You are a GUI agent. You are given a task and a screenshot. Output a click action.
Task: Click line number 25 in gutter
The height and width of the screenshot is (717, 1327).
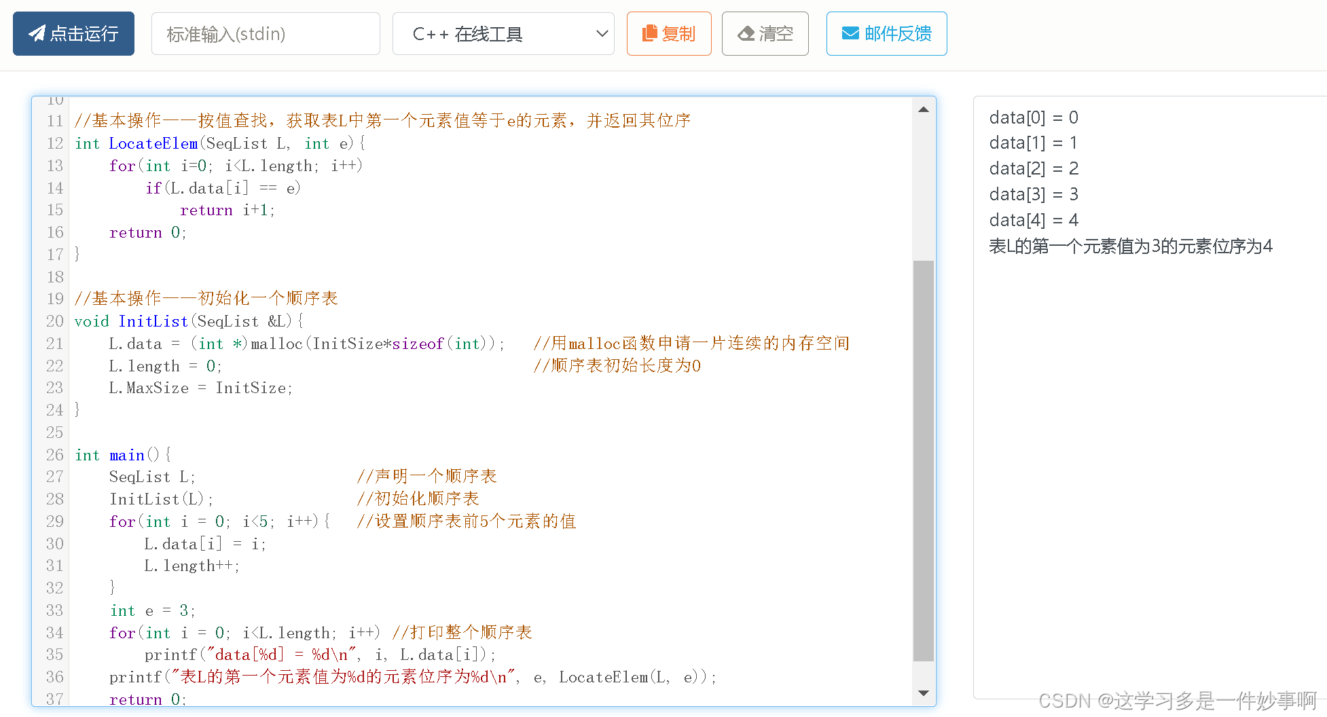[55, 433]
